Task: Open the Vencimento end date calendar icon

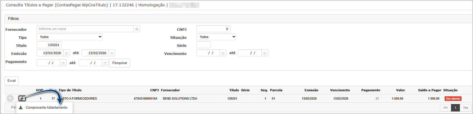Action: click(x=265, y=53)
